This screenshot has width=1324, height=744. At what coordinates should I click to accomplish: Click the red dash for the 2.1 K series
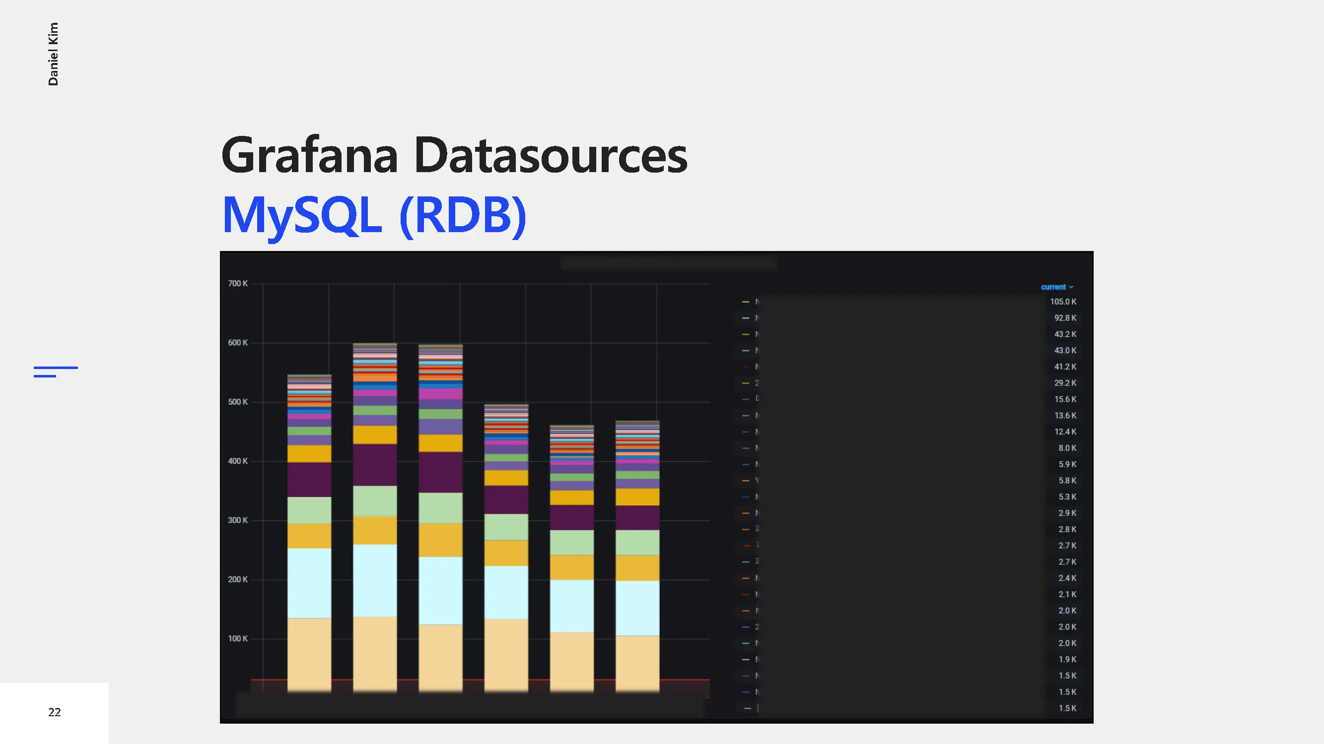(x=745, y=595)
